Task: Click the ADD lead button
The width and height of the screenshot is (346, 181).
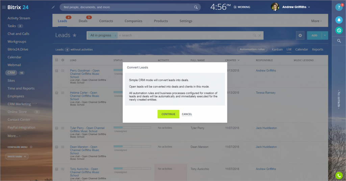Action: 315,35
